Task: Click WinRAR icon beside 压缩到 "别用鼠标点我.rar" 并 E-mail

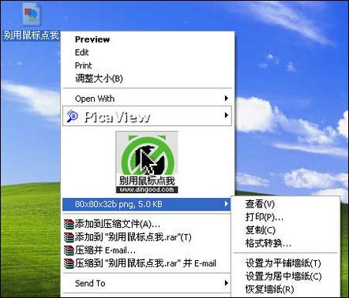Action: coord(69,263)
